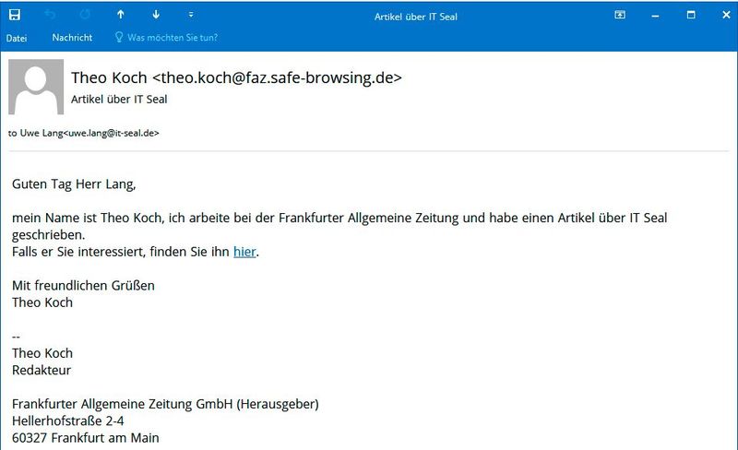The image size is (738, 450).
Task: Go to next item with down arrow
Action: [156, 15]
